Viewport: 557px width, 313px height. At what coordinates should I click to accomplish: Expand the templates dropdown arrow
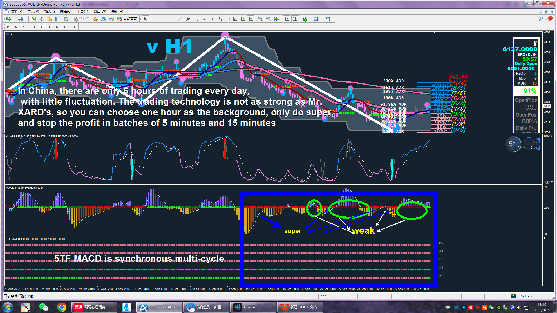click(332, 19)
